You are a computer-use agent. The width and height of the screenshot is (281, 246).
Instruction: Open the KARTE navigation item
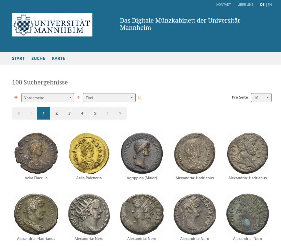tap(58, 59)
